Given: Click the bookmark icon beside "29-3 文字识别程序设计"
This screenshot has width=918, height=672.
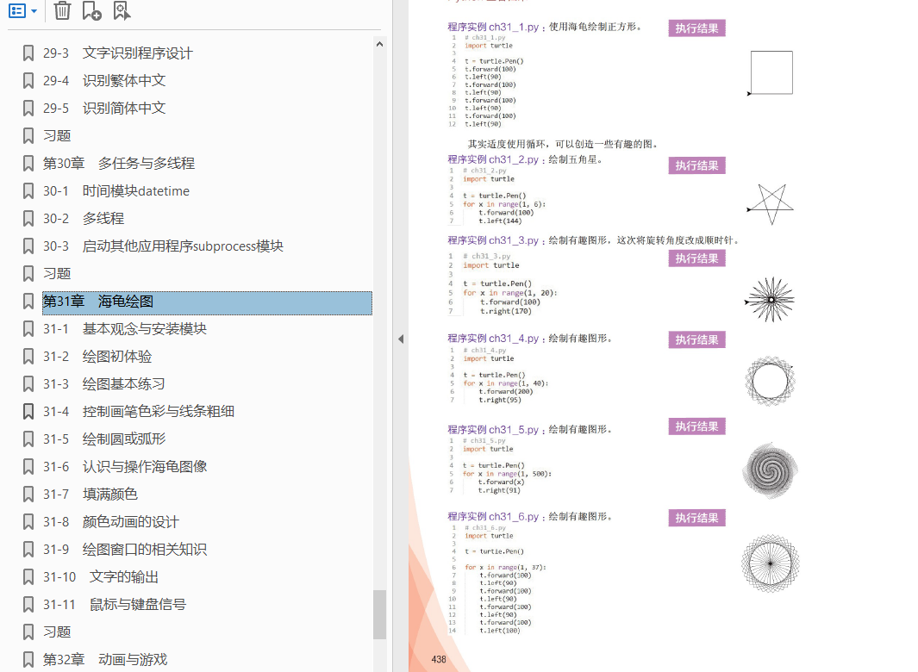Looking at the screenshot, I should coord(28,53).
